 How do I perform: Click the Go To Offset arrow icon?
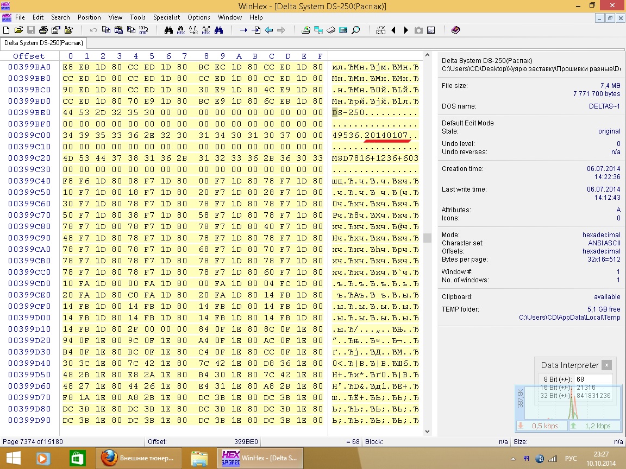click(243, 30)
